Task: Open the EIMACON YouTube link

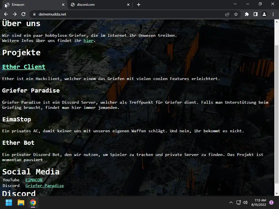Action: (34, 180)
